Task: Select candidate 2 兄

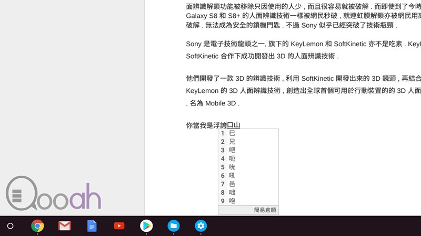Action: pyautogui.click(x=248, y=142)
